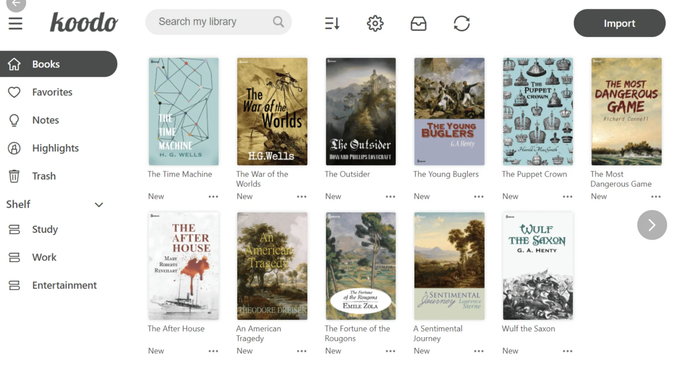Open more options for The Time Machine
This screenshot has height=382, width=674.
213,197
